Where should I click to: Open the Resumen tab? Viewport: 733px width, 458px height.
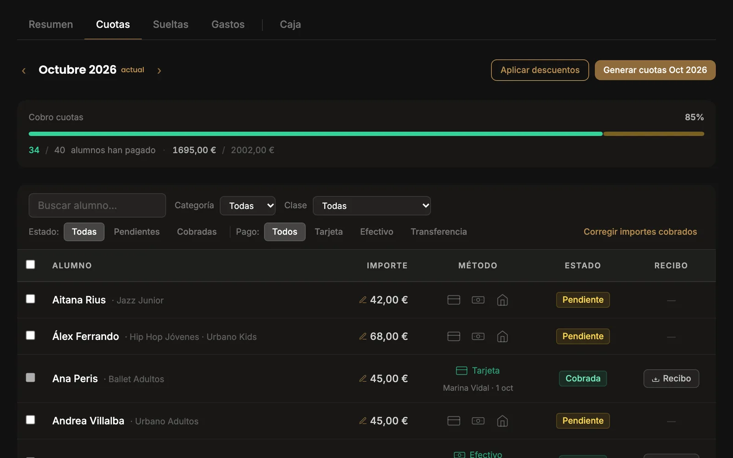51,24
